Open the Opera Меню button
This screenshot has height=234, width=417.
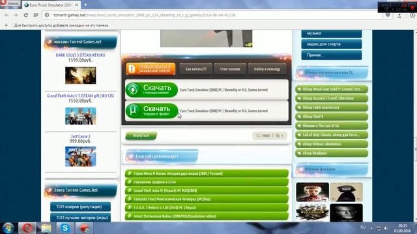pyautogui.click(x=10, y=4)
